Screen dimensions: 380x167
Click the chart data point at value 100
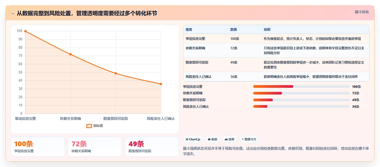point(25,31)
